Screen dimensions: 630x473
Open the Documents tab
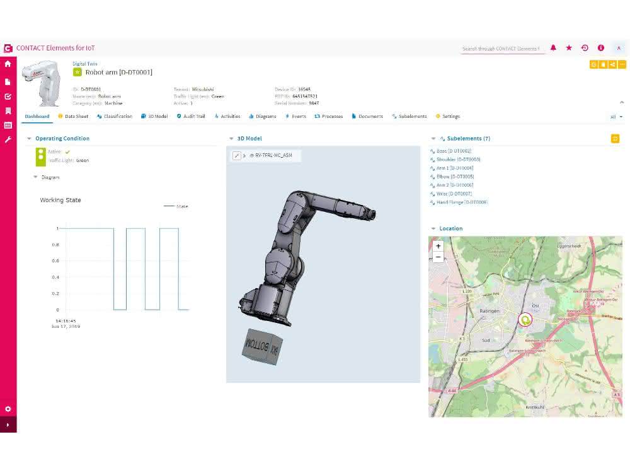coord(367,116)
